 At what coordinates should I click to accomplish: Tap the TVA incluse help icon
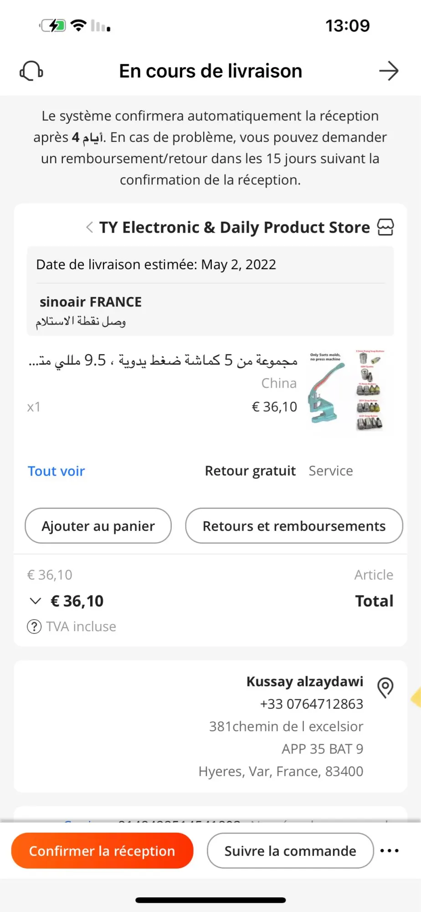pyautogui.click(x=34, y=627)
